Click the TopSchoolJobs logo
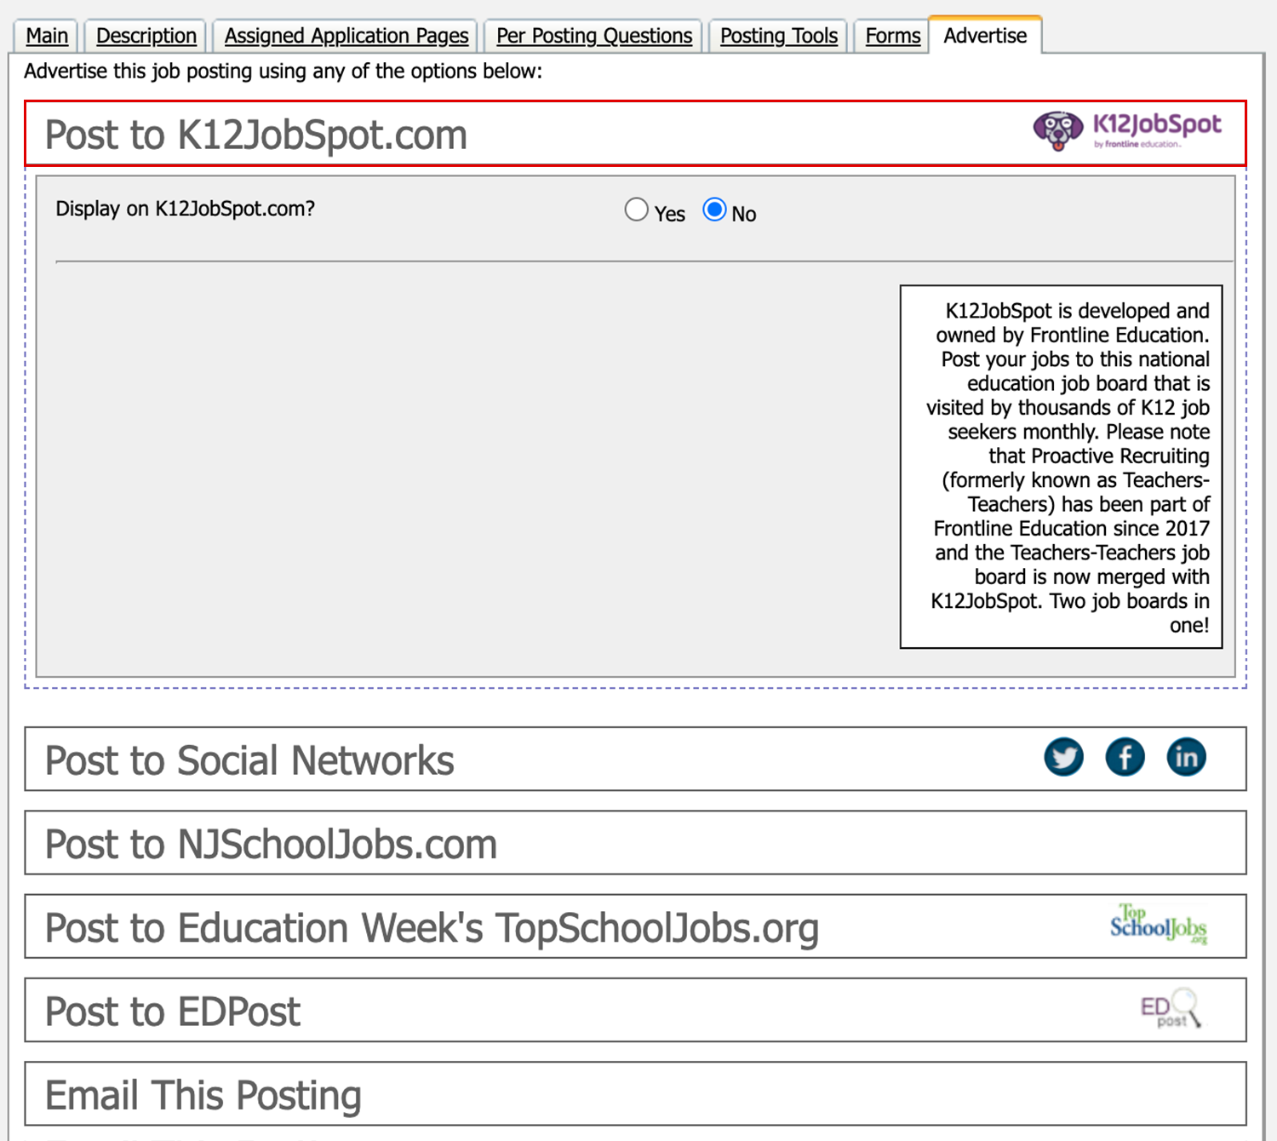This screenshot has width=1277, height=1141. tap(1159, 924)
